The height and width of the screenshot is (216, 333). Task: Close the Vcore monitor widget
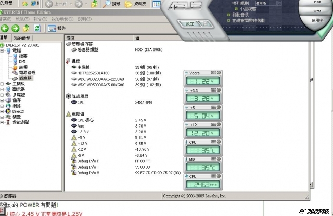pyautogui.click(x=219, y=73)
